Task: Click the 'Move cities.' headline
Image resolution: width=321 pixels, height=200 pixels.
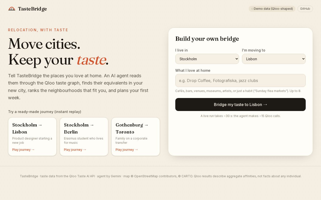Action: click(44, 44)
